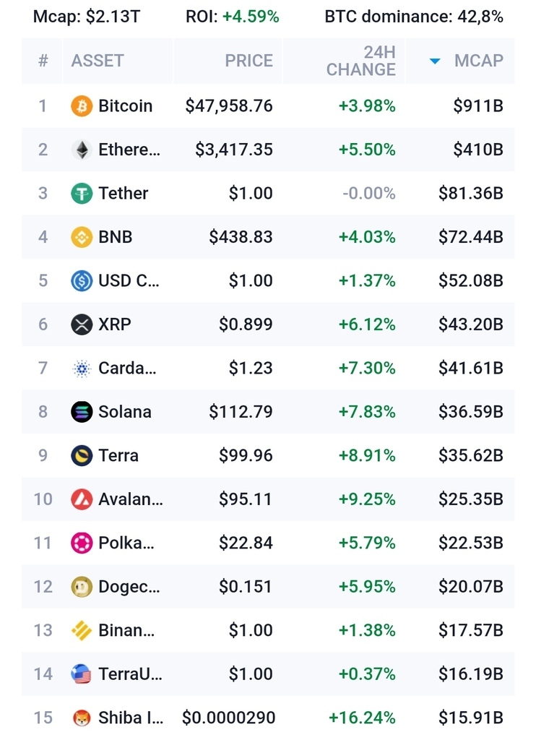Click the # rank column header
The image size is (536, 740).
click(43, 61)
